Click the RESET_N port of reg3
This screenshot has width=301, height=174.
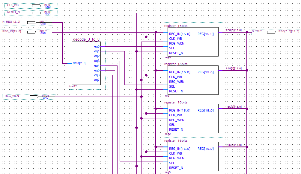176,168
